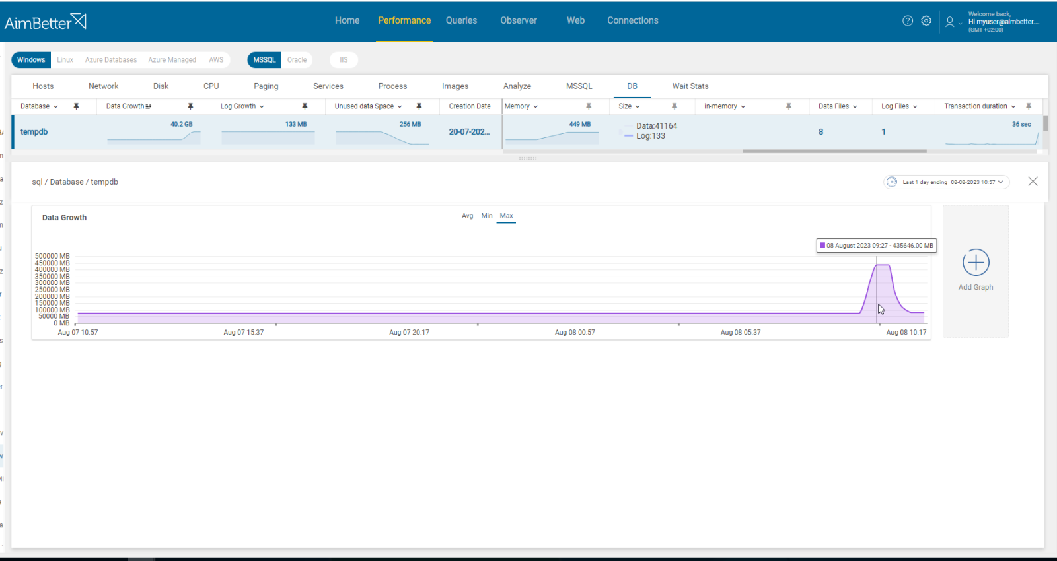Pin the Transaction duration column
The image size is (1057, 561).
coord(1029,106)
